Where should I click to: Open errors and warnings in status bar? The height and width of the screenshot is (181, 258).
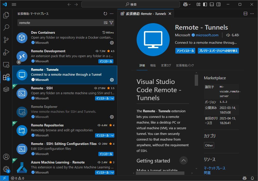click(18, 178)
